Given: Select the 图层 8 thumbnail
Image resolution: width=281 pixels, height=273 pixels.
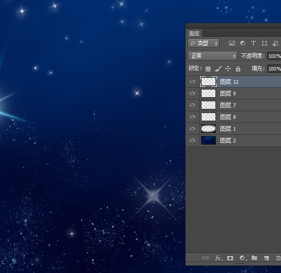Looking at the screenshot, I should [x=208, y=117].
